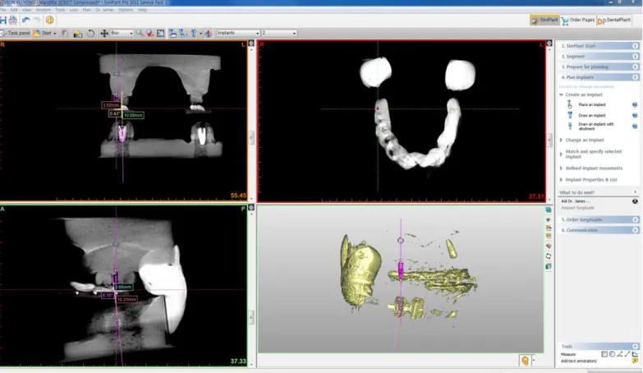Click Draw an implant
The height and width of the screenshot is (373, 643).
(592, 115)
